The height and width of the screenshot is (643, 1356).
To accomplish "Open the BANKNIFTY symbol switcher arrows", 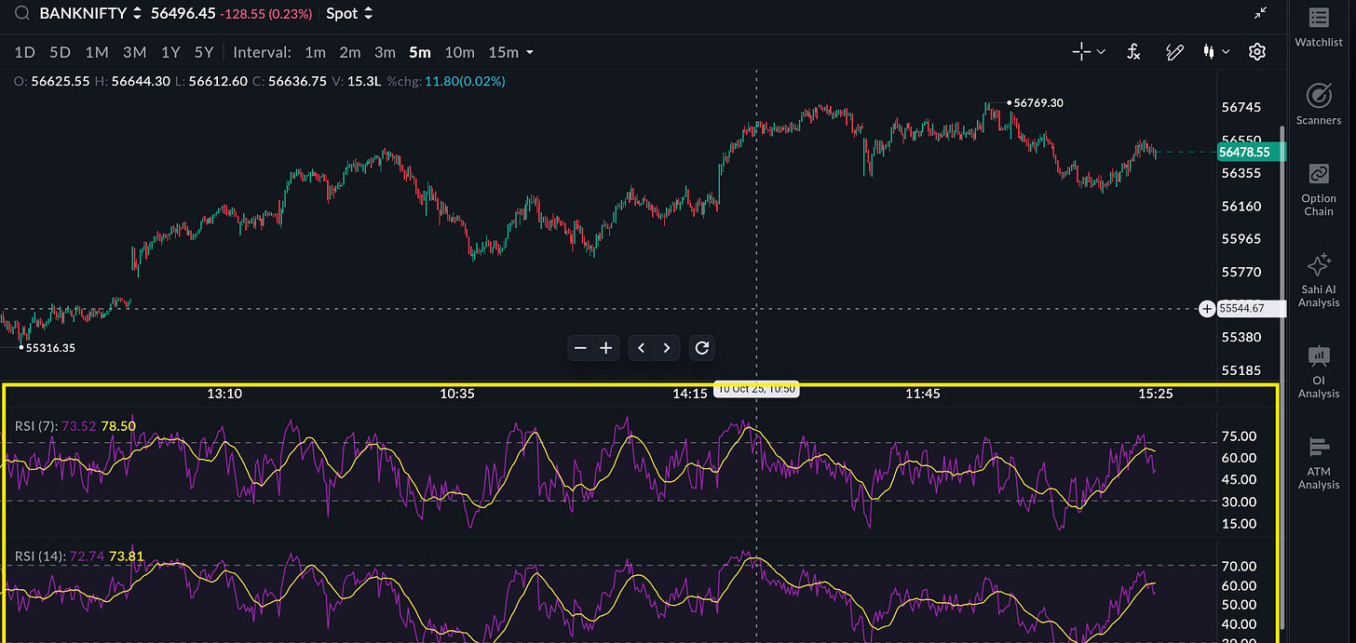I will (x=137, y=13).
